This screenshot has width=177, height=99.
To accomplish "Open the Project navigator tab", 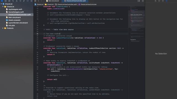I will [x=2, y=1].
